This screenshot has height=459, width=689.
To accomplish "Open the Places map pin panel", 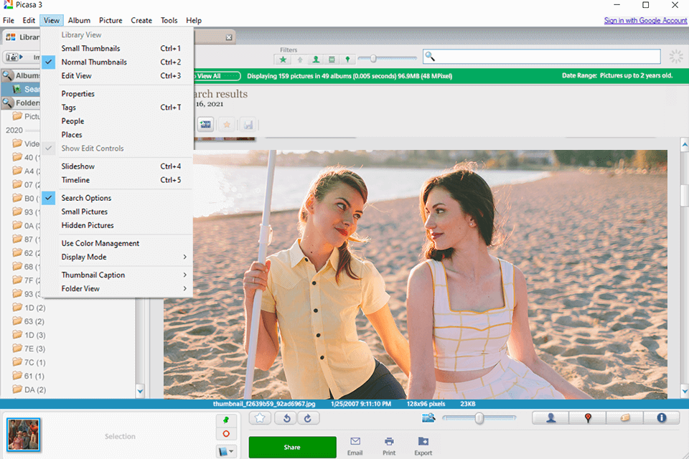I will (588, 417).
